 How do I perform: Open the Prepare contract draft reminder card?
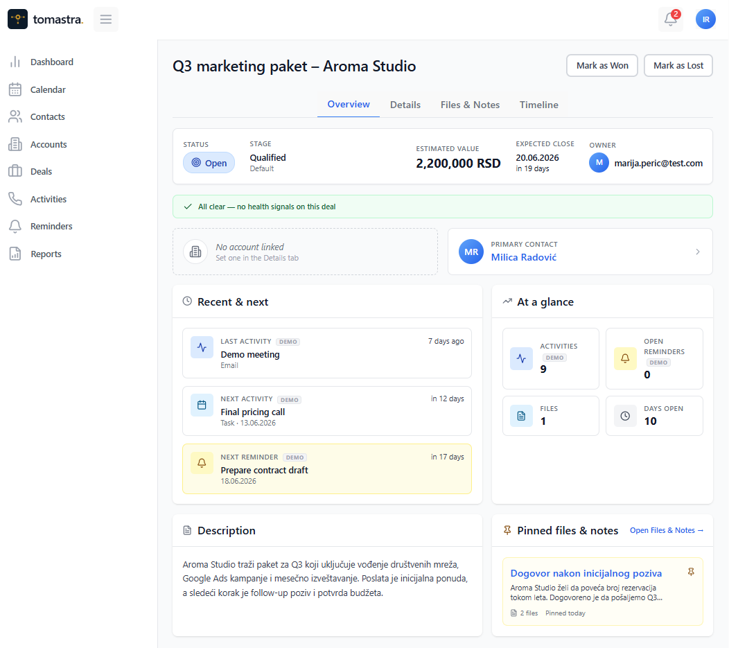(x=327, y=469)
